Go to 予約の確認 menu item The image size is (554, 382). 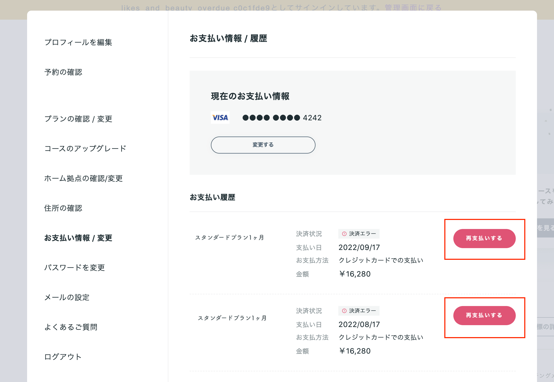pos(63,72)
